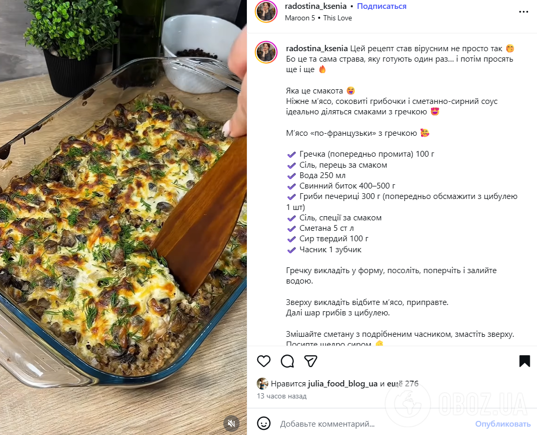Open the emoji picker smiley icon

click(x=264, y=424)
